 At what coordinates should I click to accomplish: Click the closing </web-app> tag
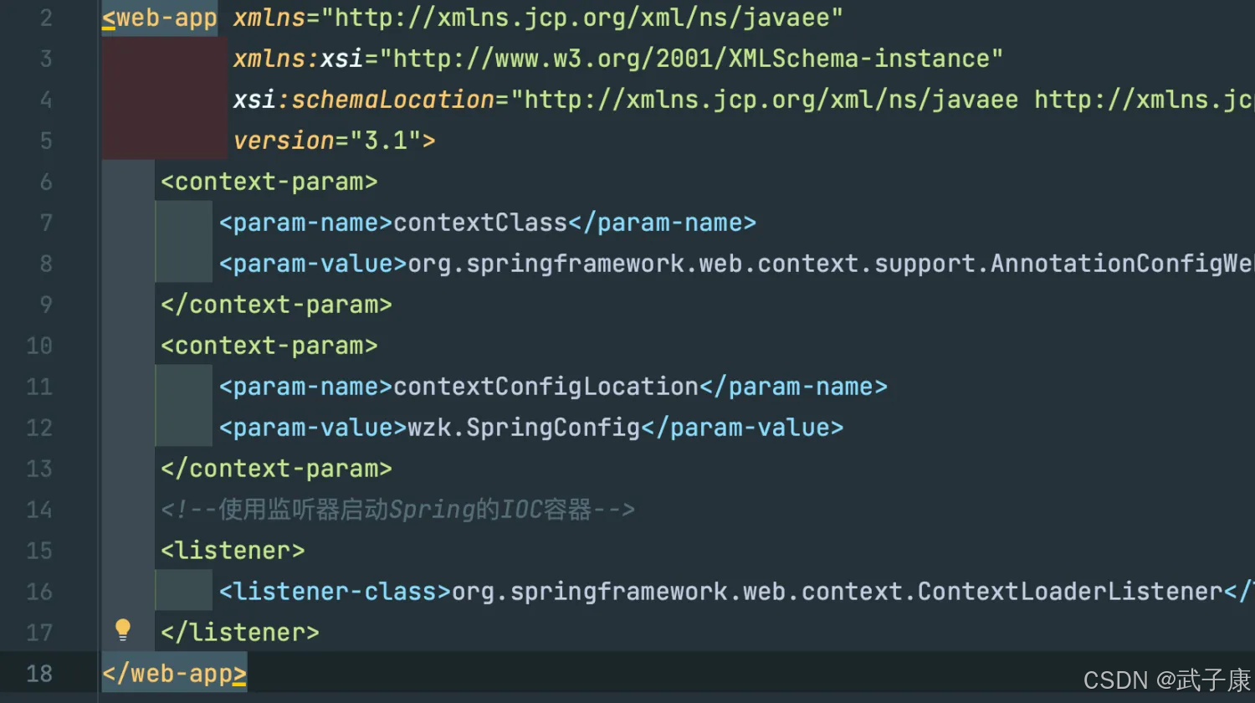[x=174, y=674]
